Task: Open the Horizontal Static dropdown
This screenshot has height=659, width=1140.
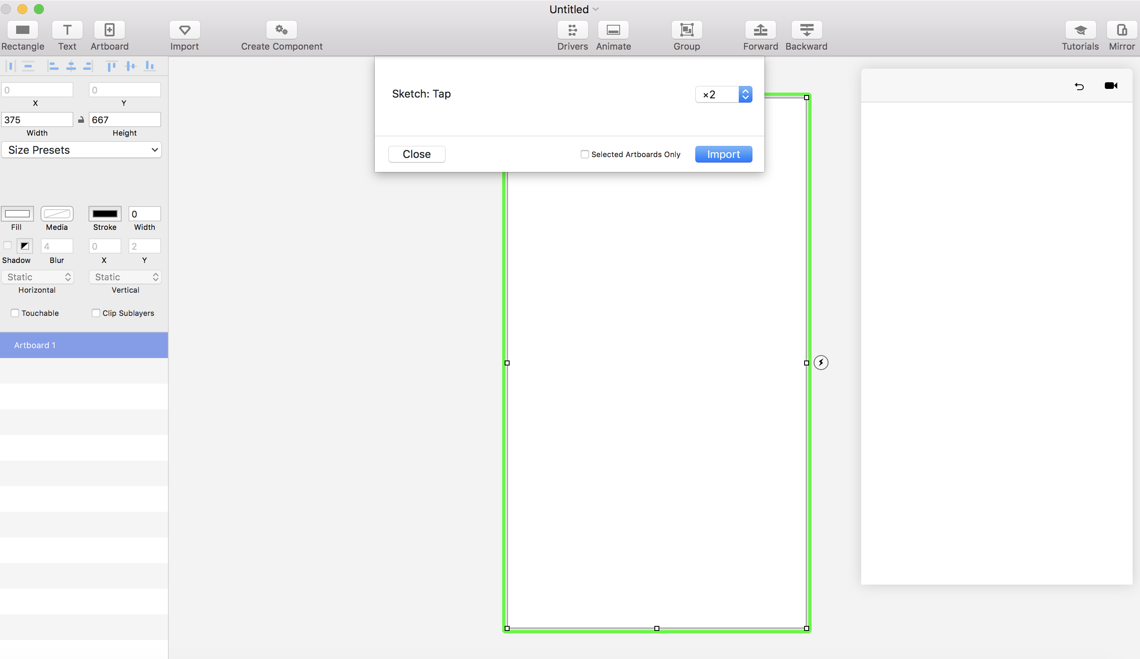Action: (38, 277)
